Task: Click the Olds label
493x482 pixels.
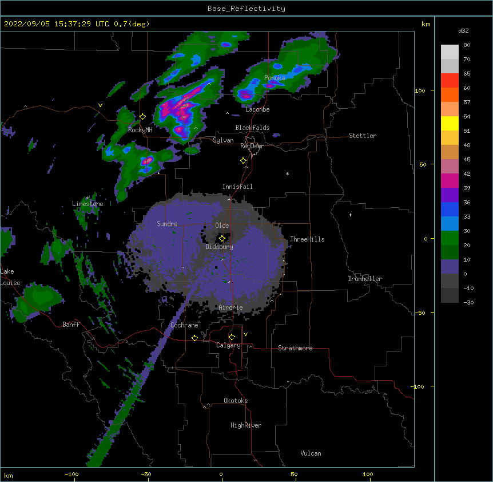Action: 222,226
